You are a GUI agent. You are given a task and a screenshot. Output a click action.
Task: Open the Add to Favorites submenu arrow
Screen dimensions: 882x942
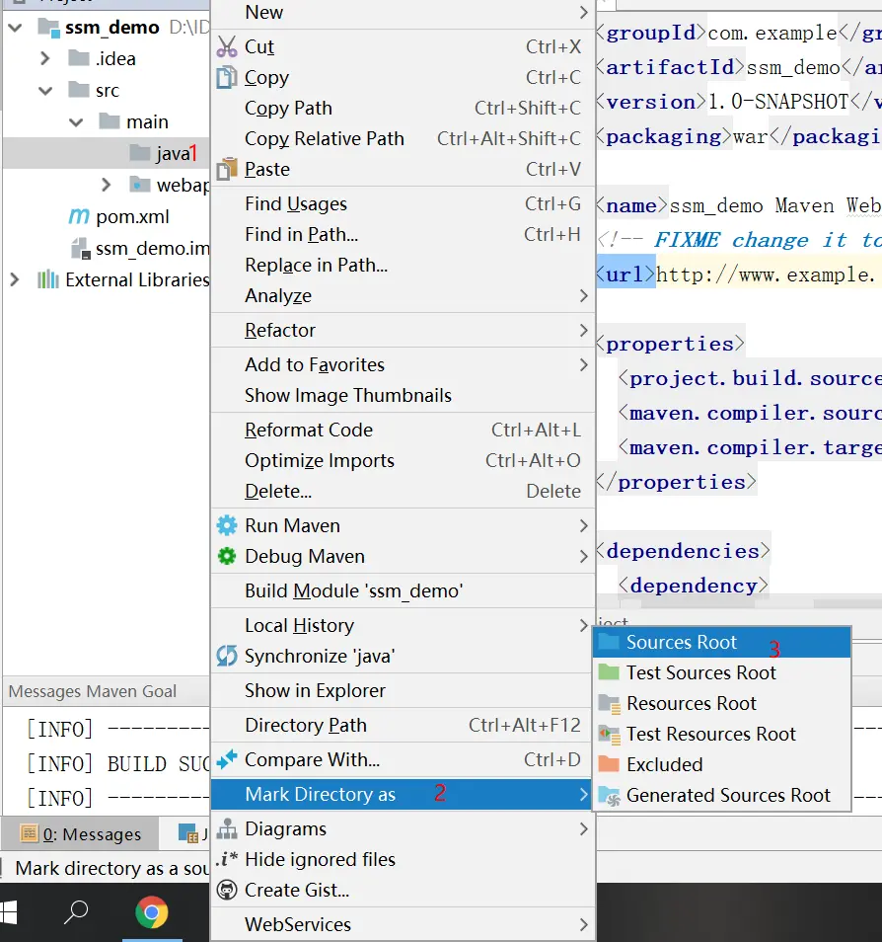[584, 364]
